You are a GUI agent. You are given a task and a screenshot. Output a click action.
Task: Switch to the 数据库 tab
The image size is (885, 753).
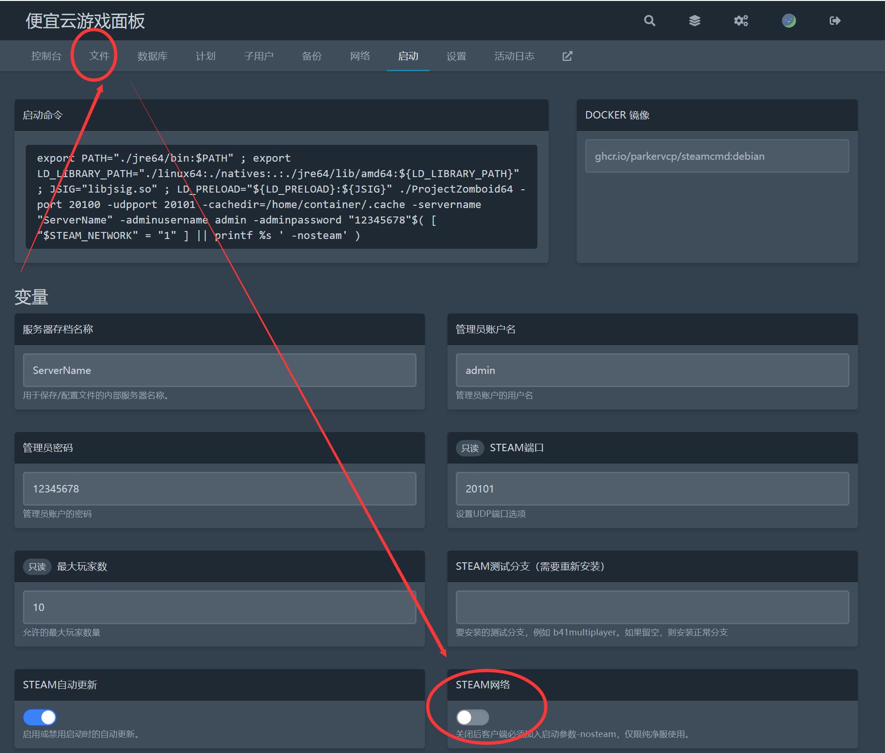[152, 56]
